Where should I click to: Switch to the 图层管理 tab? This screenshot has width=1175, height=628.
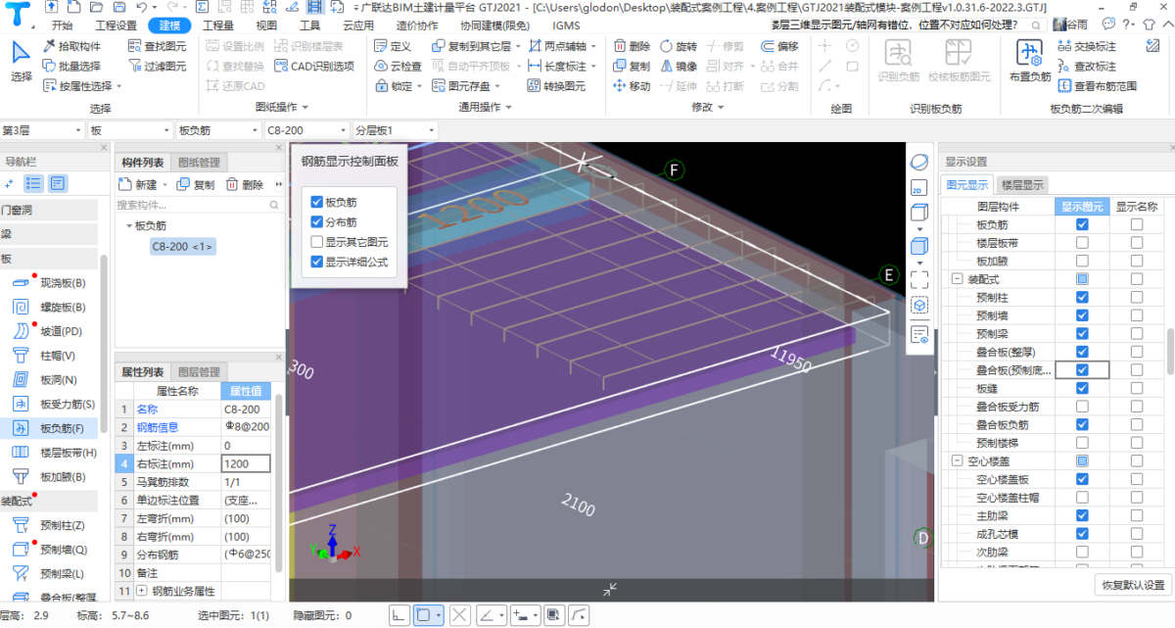(200, 371)
